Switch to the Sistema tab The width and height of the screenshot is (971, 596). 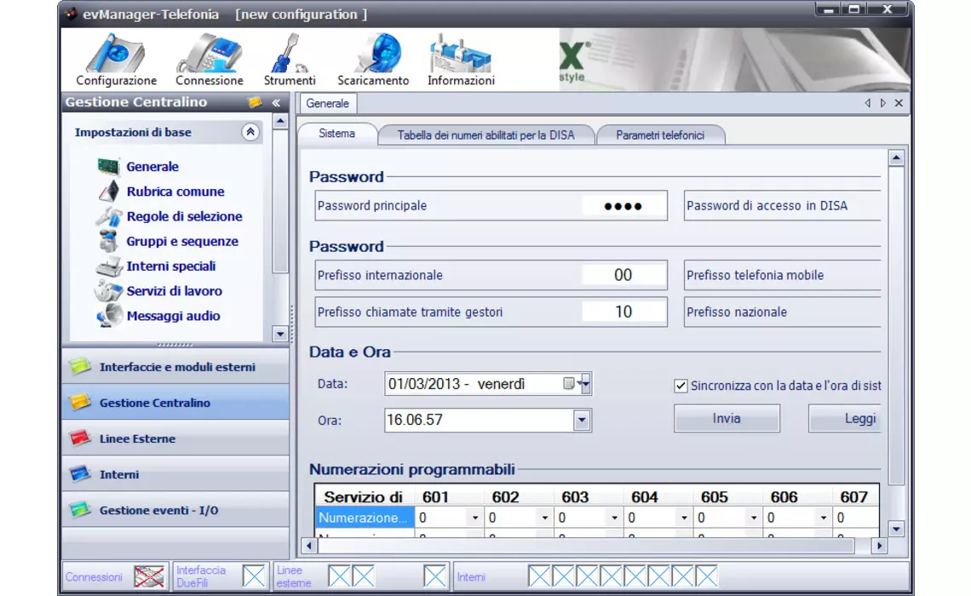[x=337, y=134]
